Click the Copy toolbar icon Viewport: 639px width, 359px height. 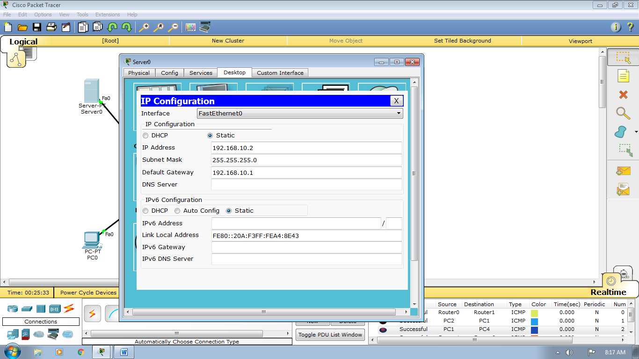click(x=83, y=27)
